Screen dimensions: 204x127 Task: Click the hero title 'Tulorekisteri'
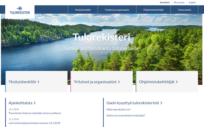(x=102, y=37)
